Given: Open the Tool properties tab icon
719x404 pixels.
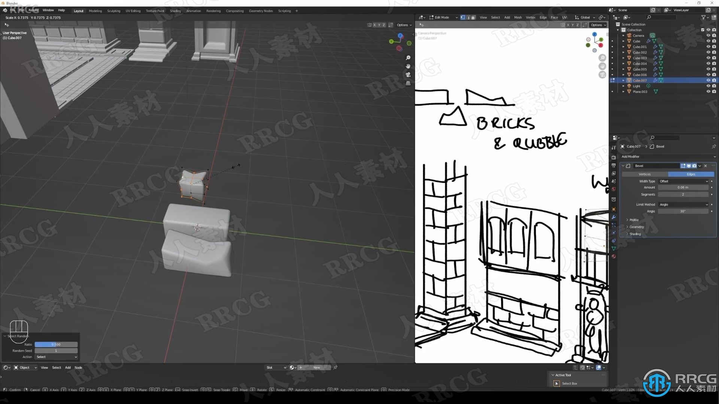Looking at the screenshot, I should [613, 148].
